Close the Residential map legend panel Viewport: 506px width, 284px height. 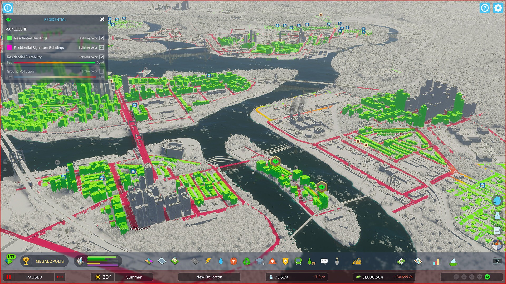coord(102,19)
